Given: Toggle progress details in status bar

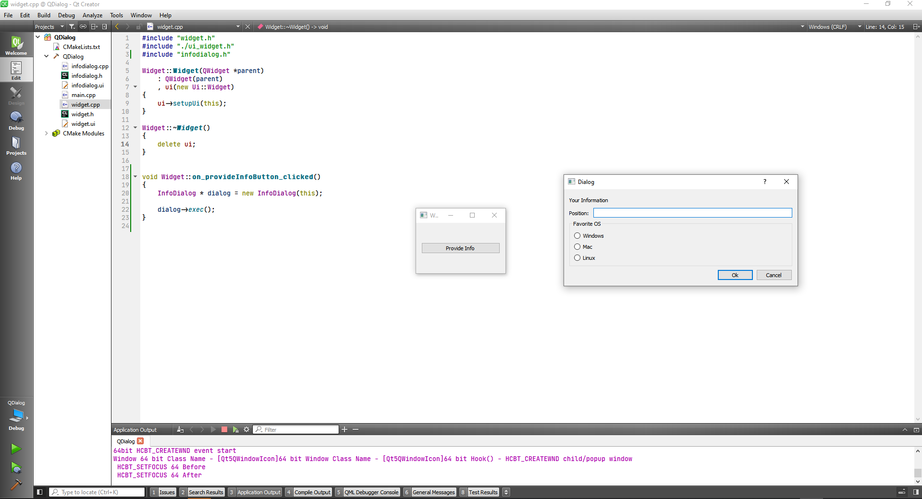Looking at the screenshot, I should click(x=902, y=492).
